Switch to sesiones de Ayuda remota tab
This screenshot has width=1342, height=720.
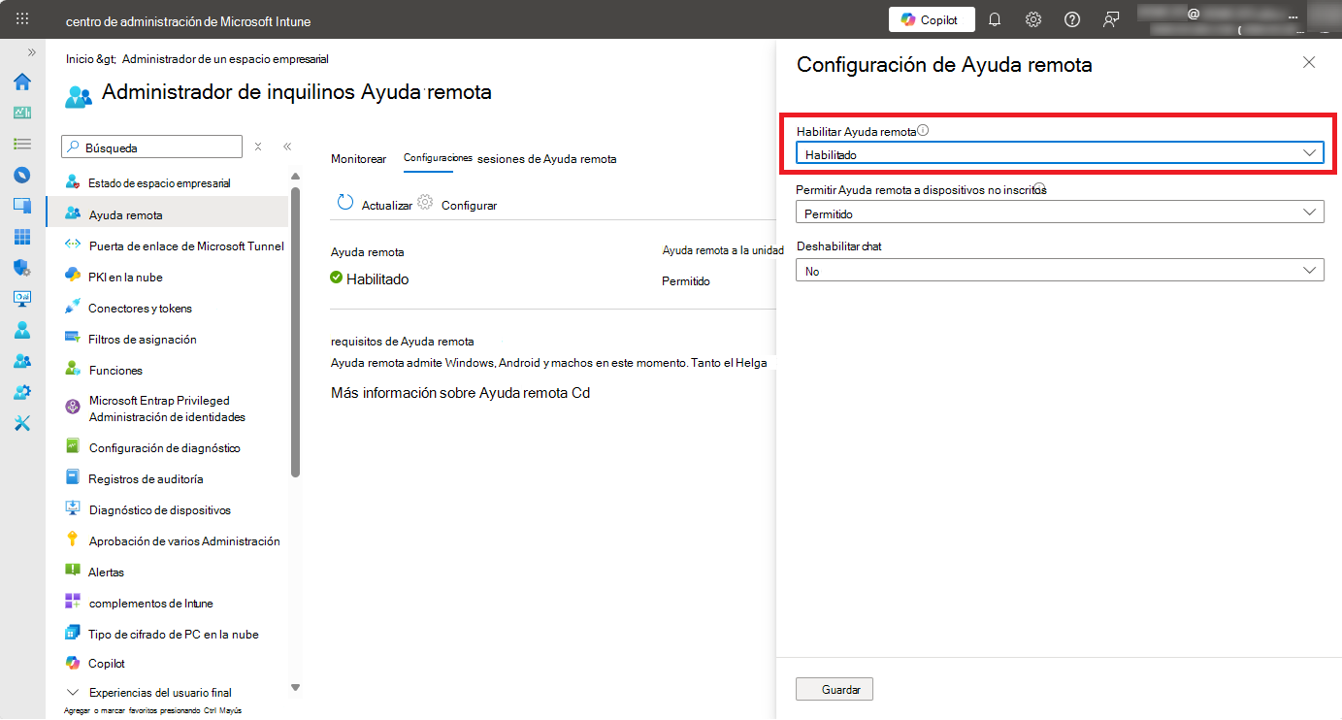[x=547, y=158]
